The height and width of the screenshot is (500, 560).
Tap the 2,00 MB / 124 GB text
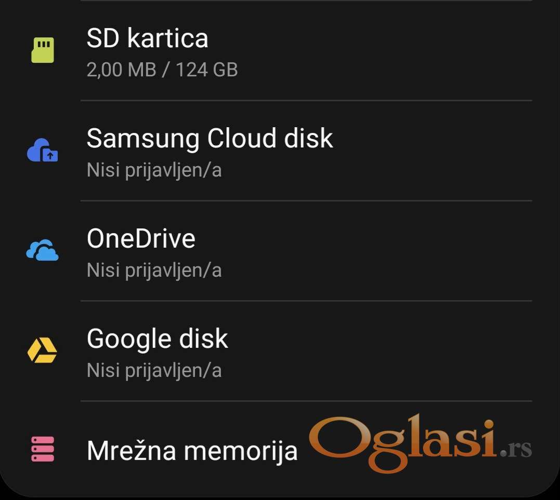coord(162,70)
